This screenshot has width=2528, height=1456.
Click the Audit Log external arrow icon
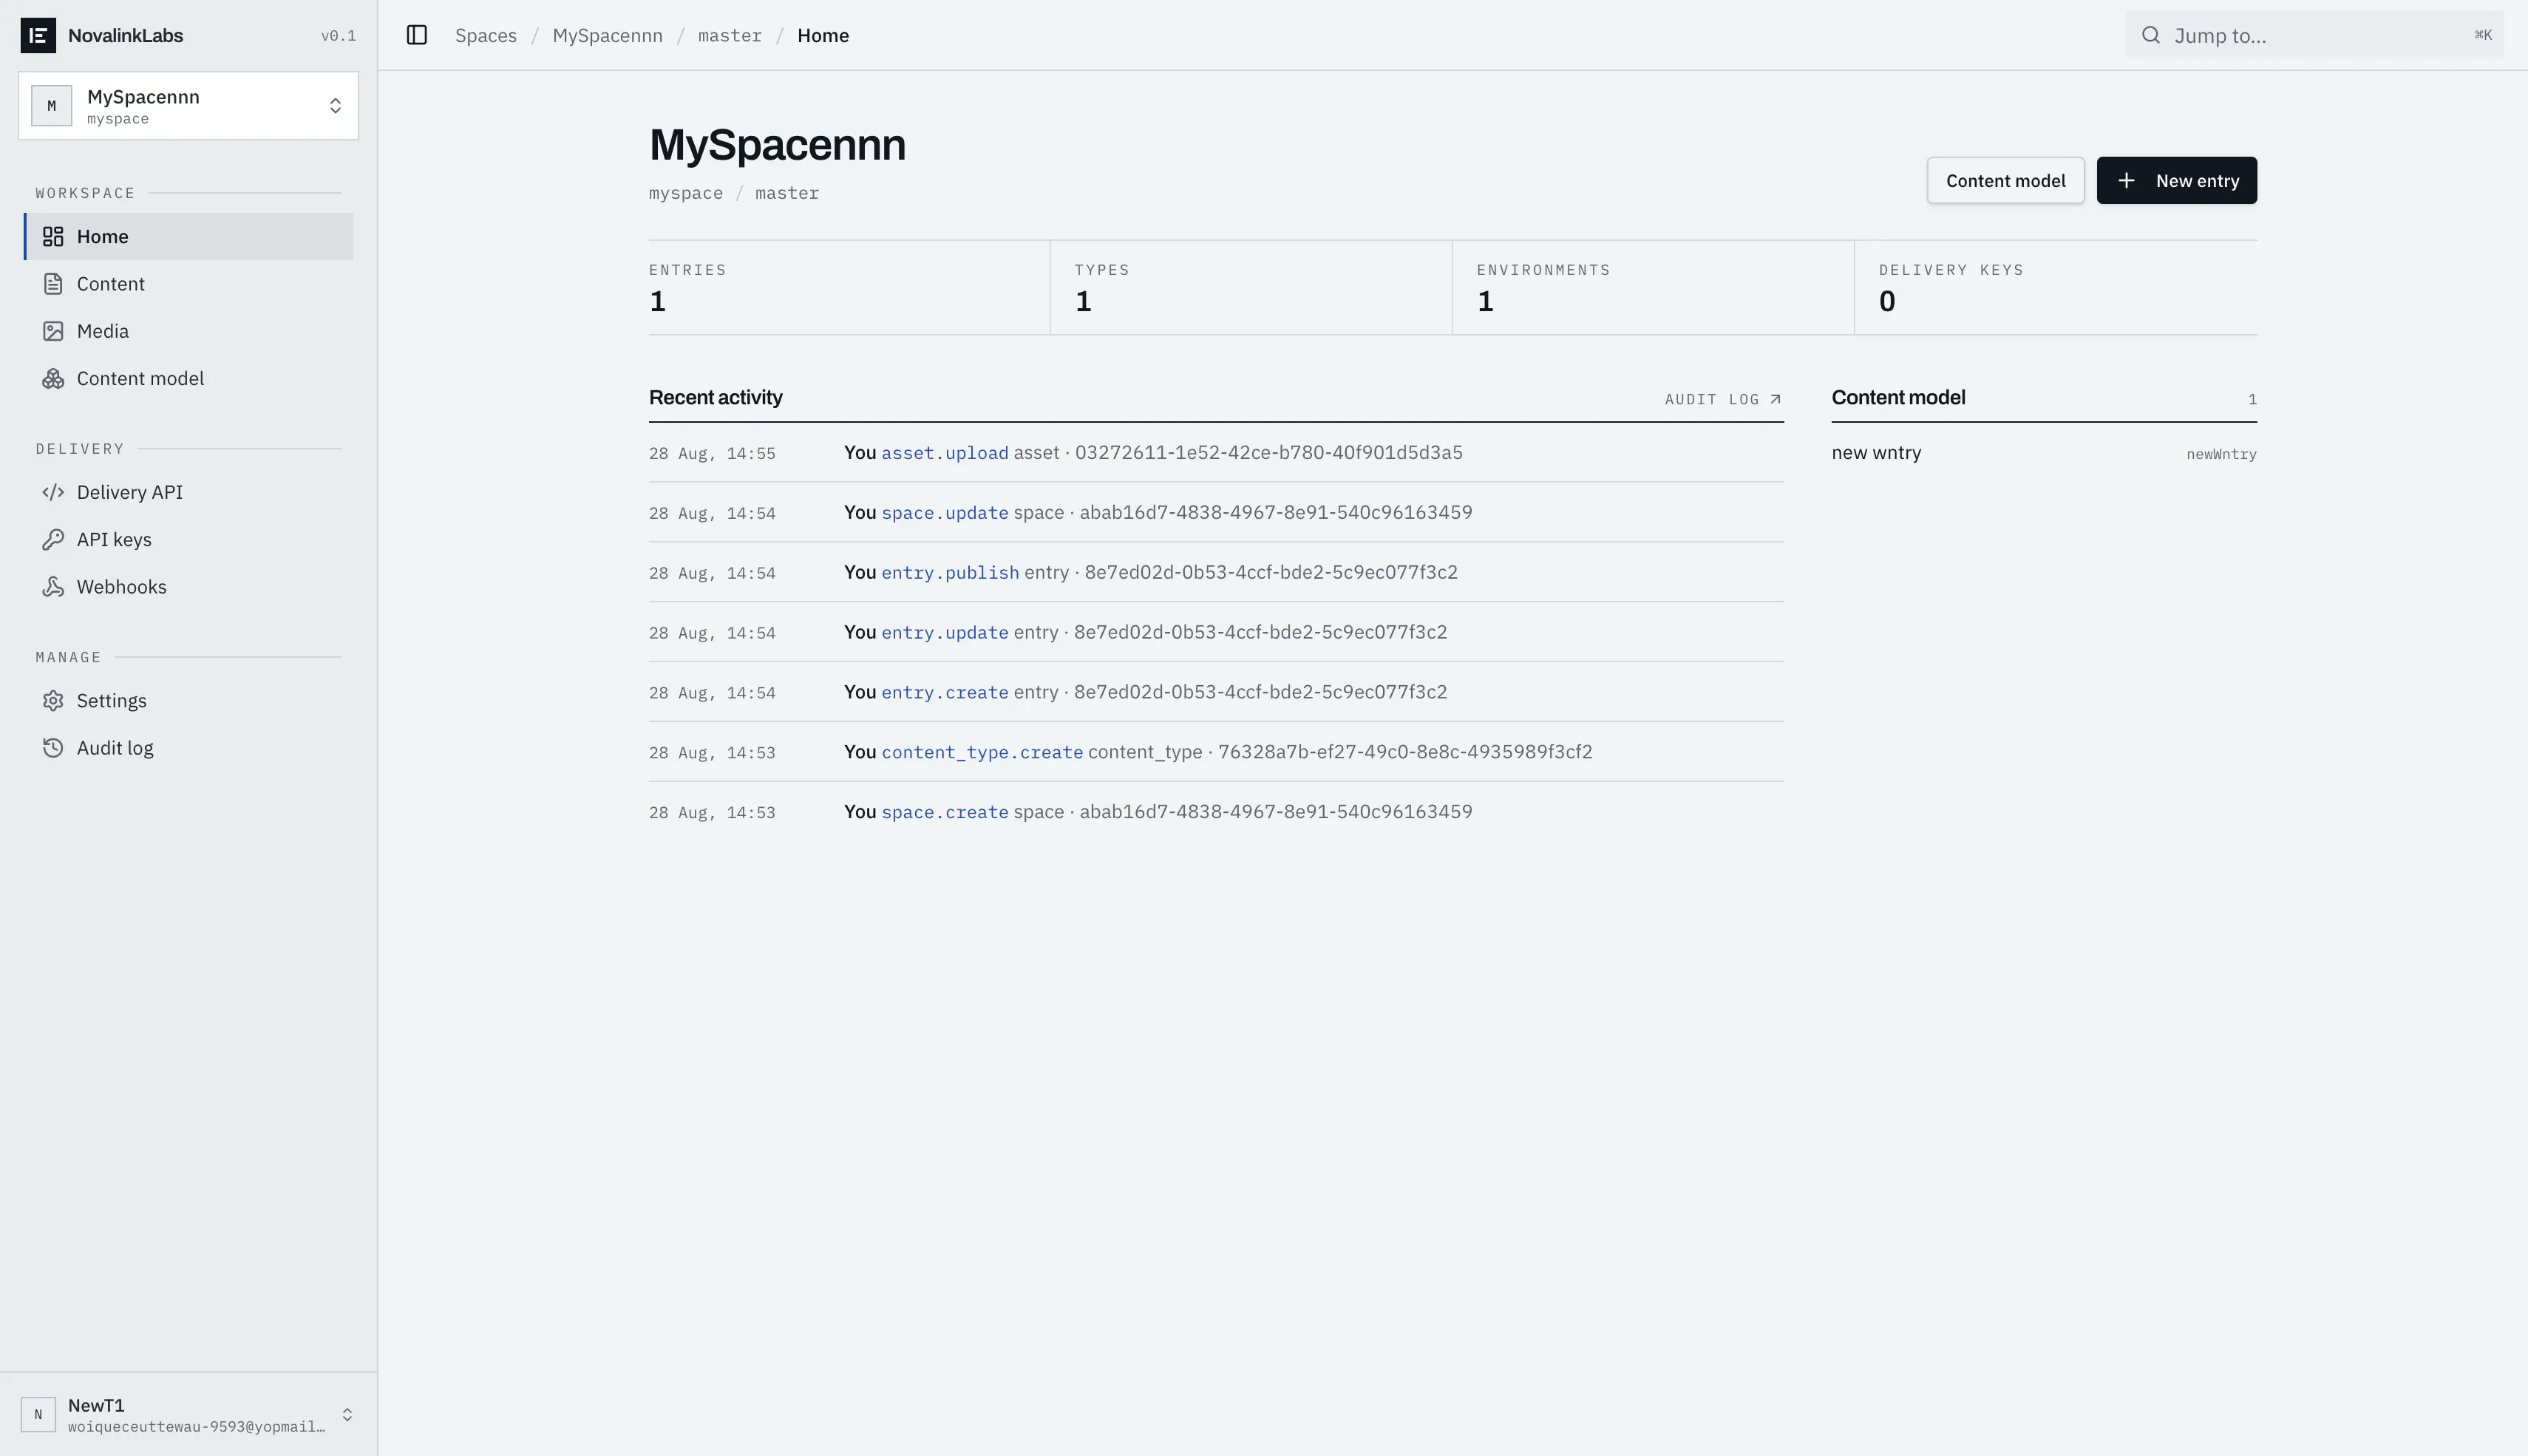1775,399
